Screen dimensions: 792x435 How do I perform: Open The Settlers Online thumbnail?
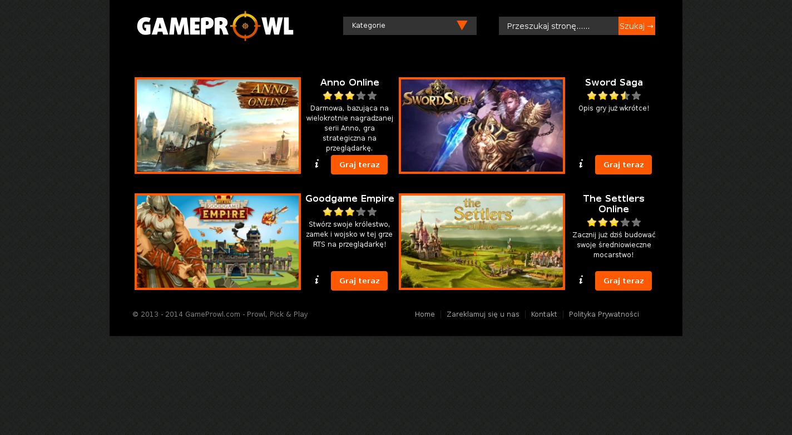tap(482, 242)
